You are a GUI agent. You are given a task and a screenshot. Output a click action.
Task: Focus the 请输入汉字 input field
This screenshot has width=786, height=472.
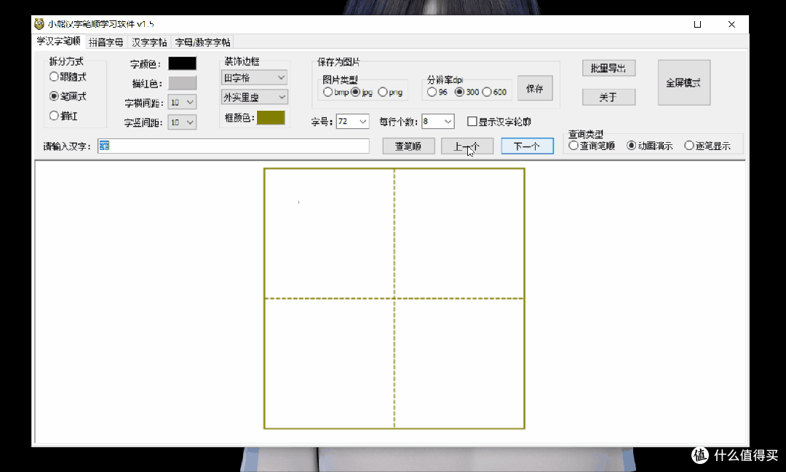coord(234,146)
